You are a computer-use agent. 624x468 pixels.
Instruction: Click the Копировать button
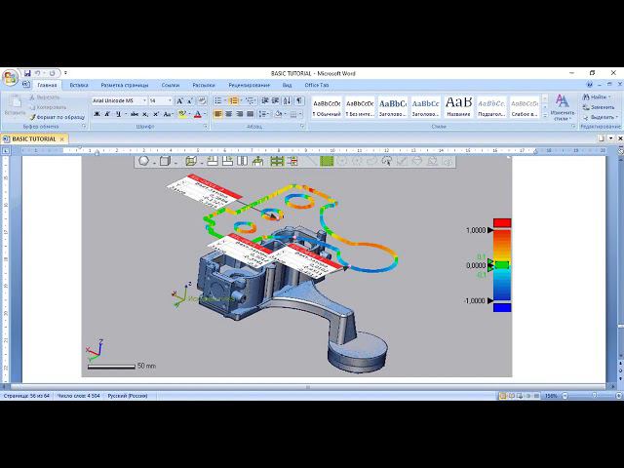tap(48, 107)
